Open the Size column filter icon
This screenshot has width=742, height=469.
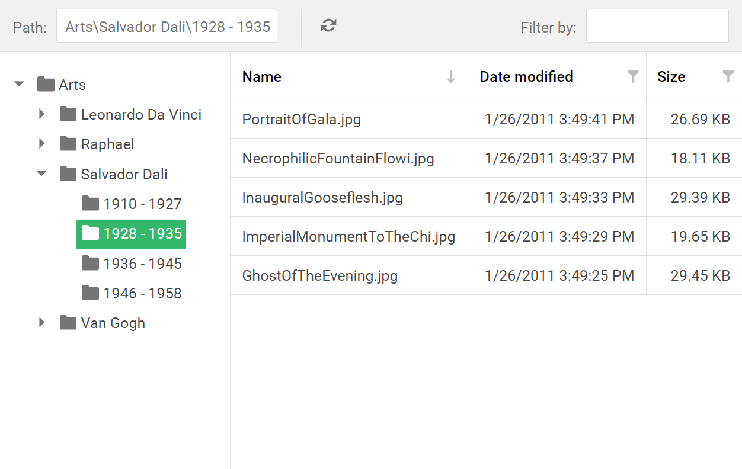pos(728,76)
